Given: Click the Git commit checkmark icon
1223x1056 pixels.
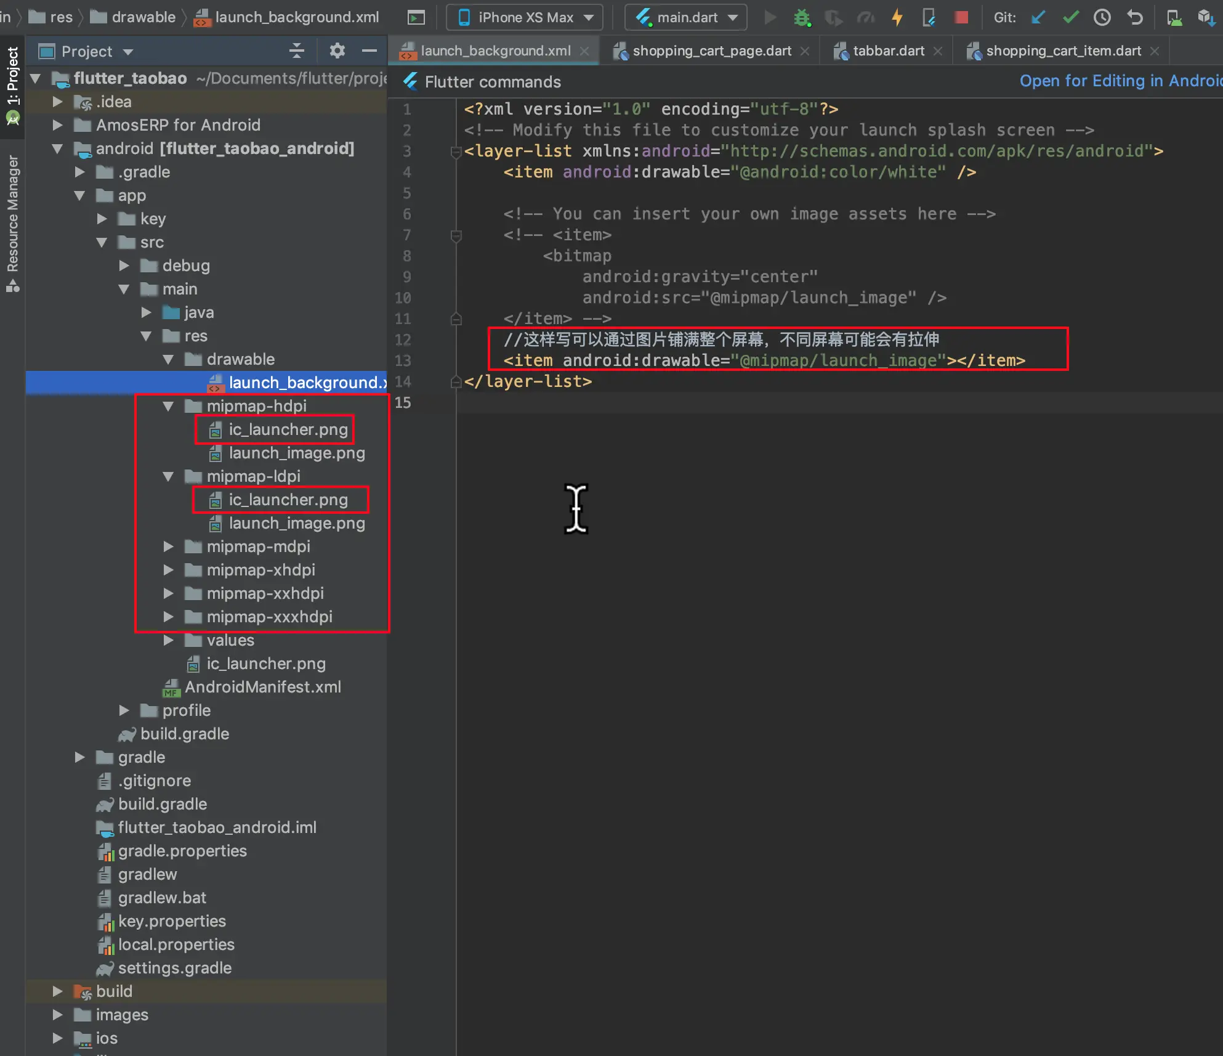Looking at the screenshot, I should tap(1071, 17).
